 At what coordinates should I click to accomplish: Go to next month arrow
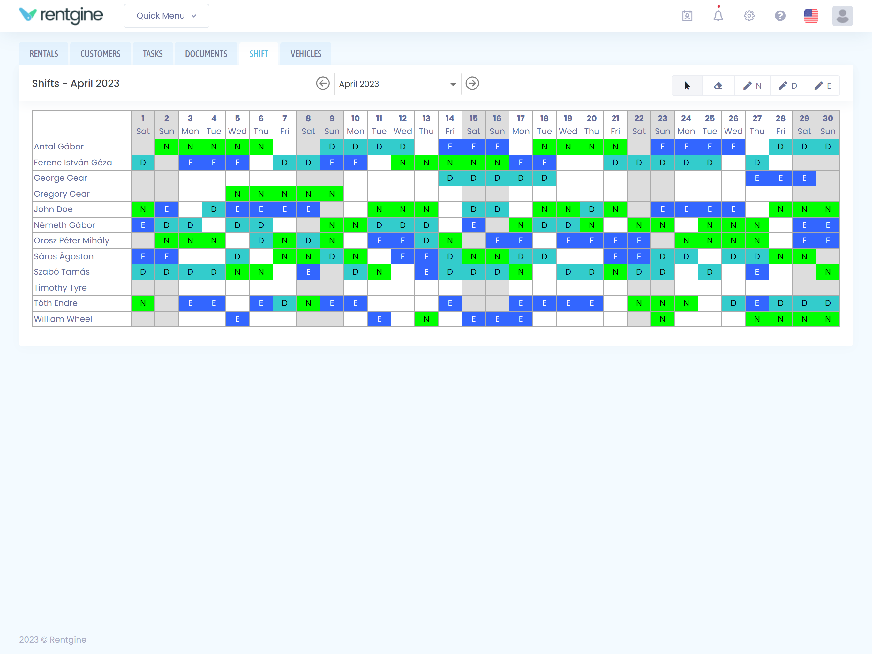click(472, 84)
